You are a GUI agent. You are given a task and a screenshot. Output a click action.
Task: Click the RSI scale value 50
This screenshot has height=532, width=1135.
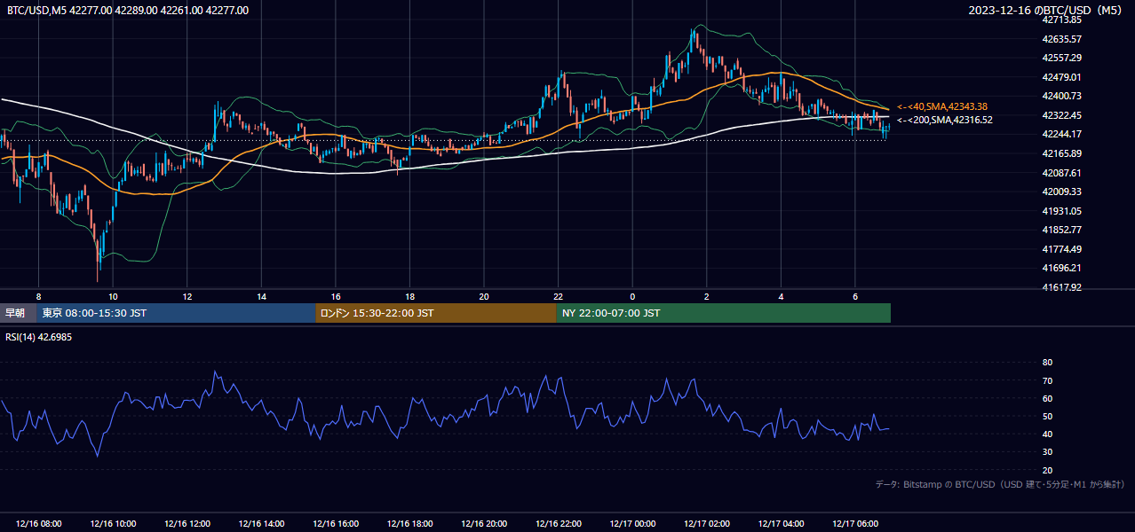(1047, 416)
